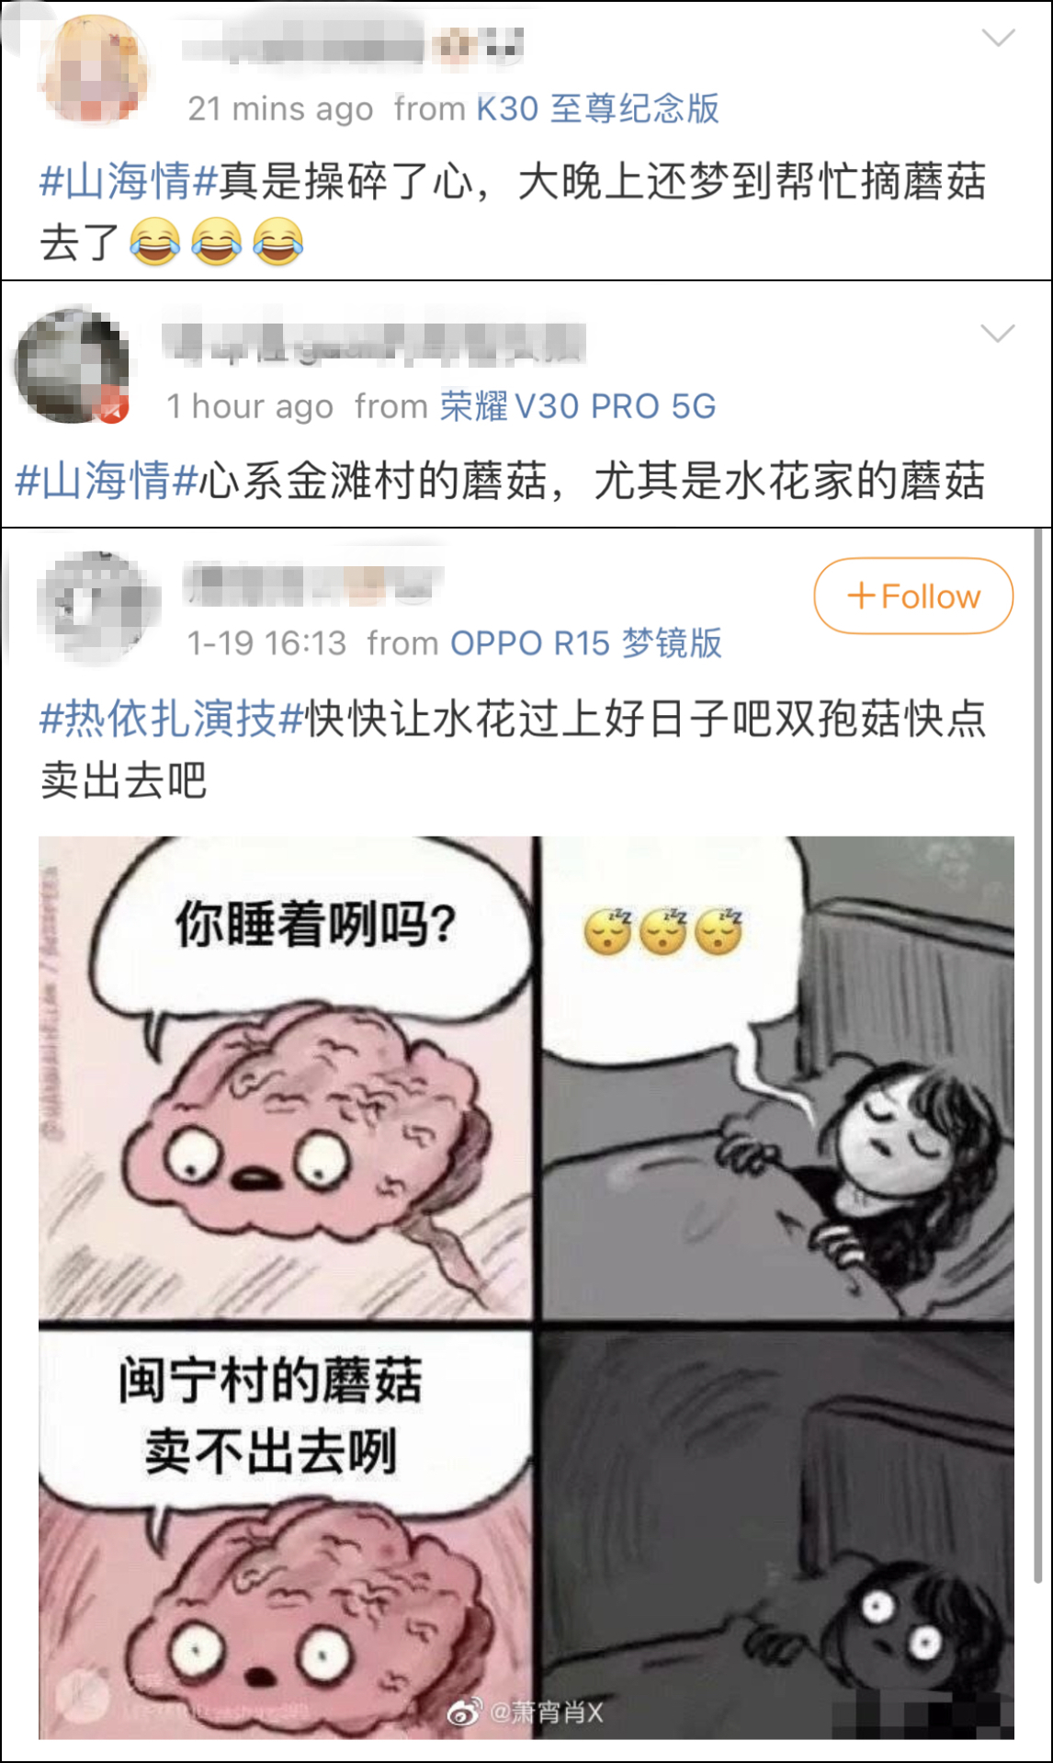Click the Weibo logo watermark on meme
This screenshot has height=1763, width=1053.
[x=465, y=1712]
